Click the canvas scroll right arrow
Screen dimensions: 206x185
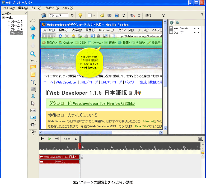(161, 132)
